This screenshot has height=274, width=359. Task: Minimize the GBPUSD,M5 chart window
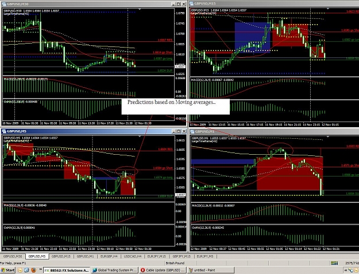(173, 131)
